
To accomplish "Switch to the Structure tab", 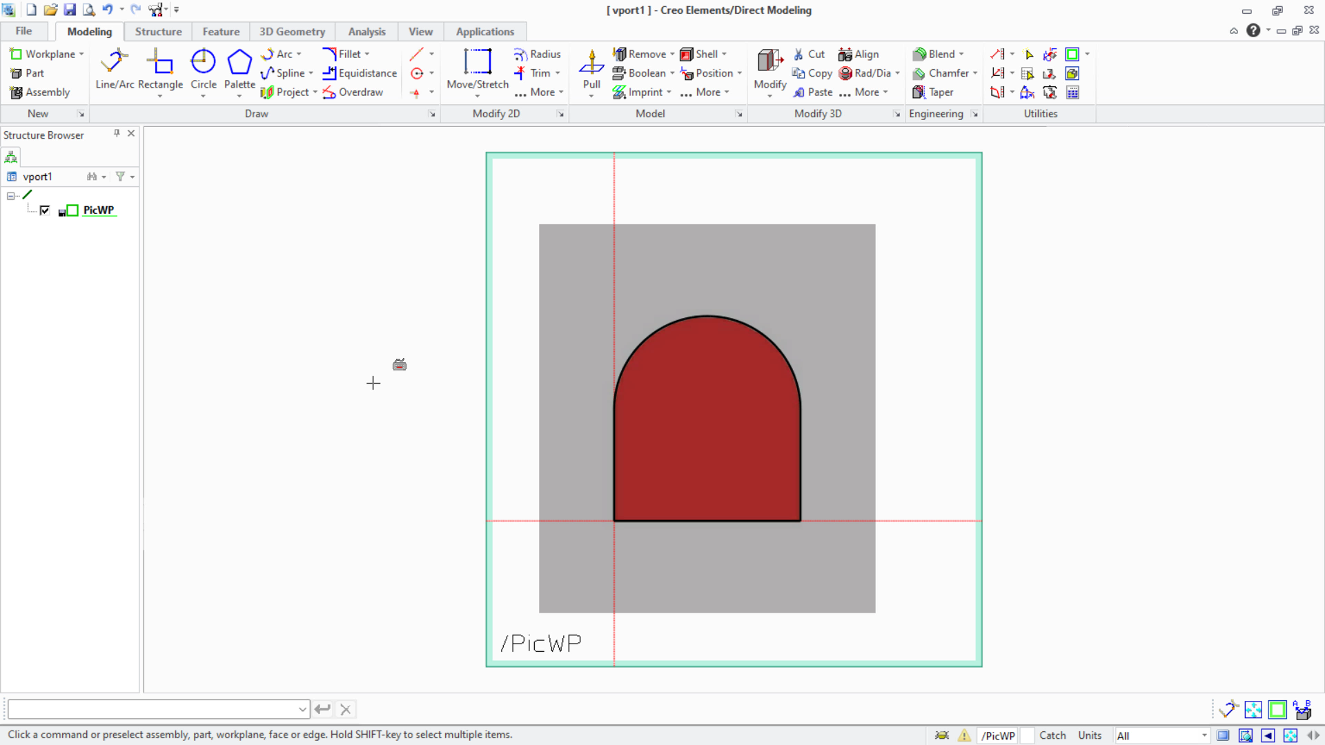I will click(x=159, y=32).
